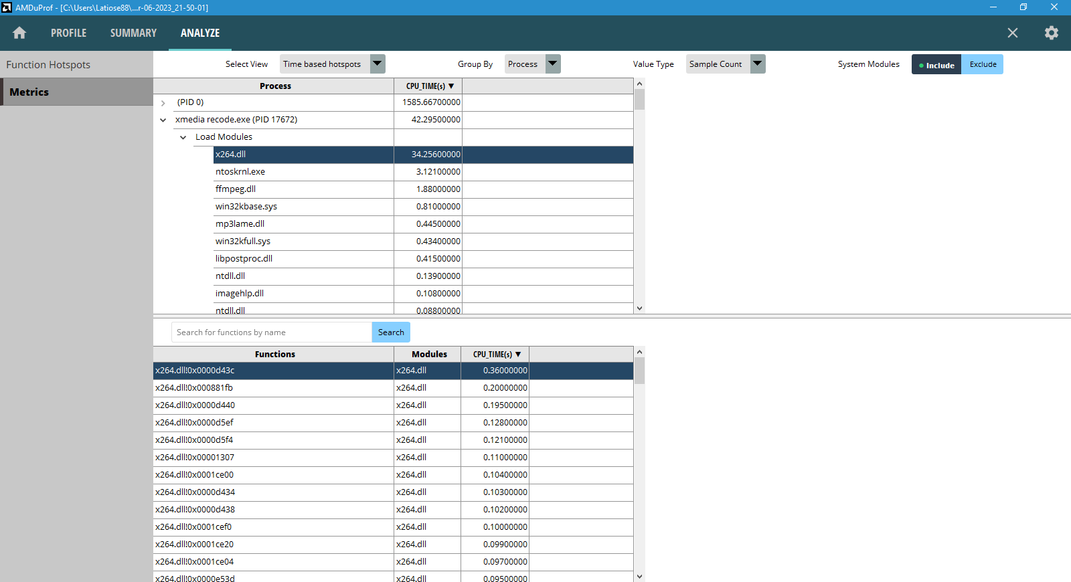
Task: Close the profile with the X icon
Action: tap(1013, 33)
